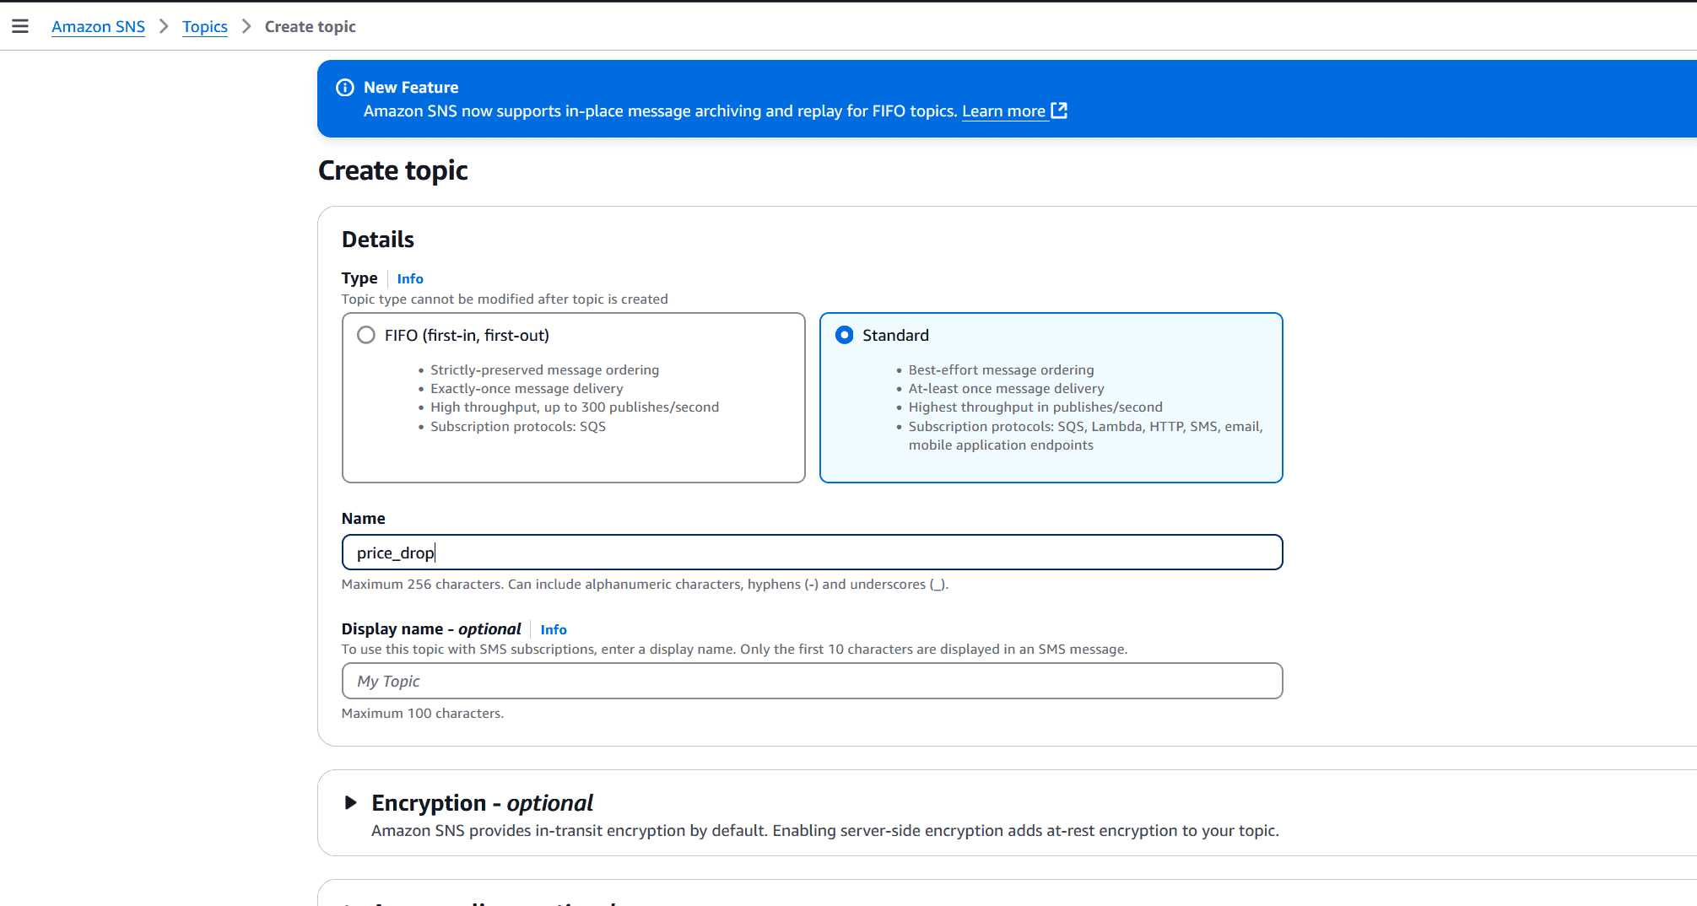The width and height of the screenshot is (1697, 906).
Task: Open the Learn more link
Action: pos(1003,111)
